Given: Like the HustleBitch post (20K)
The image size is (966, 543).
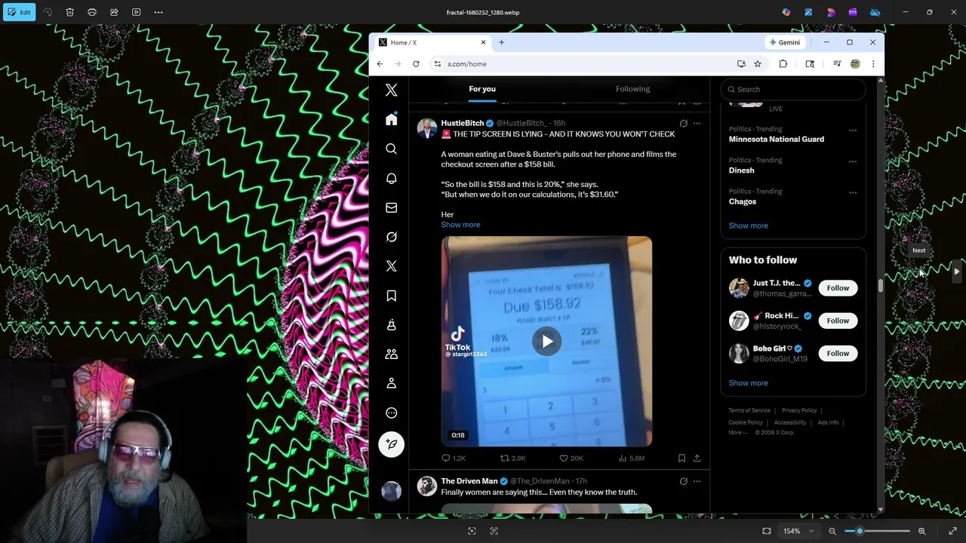Looking at the screenshot, I should click(x=571, y=458).
